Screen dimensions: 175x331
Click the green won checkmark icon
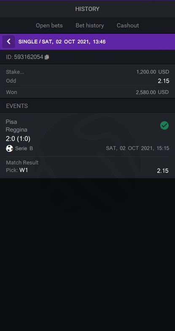tap(164, 126)
